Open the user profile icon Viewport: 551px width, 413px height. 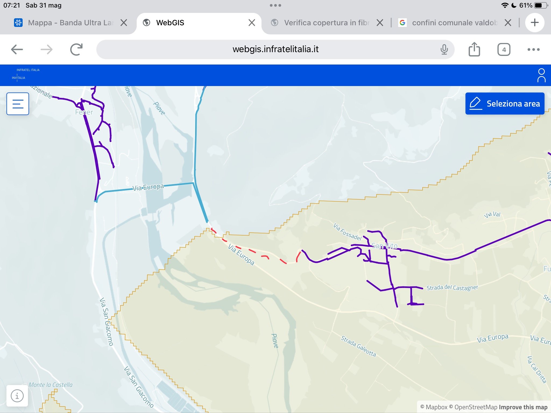[x=541, y=75]
